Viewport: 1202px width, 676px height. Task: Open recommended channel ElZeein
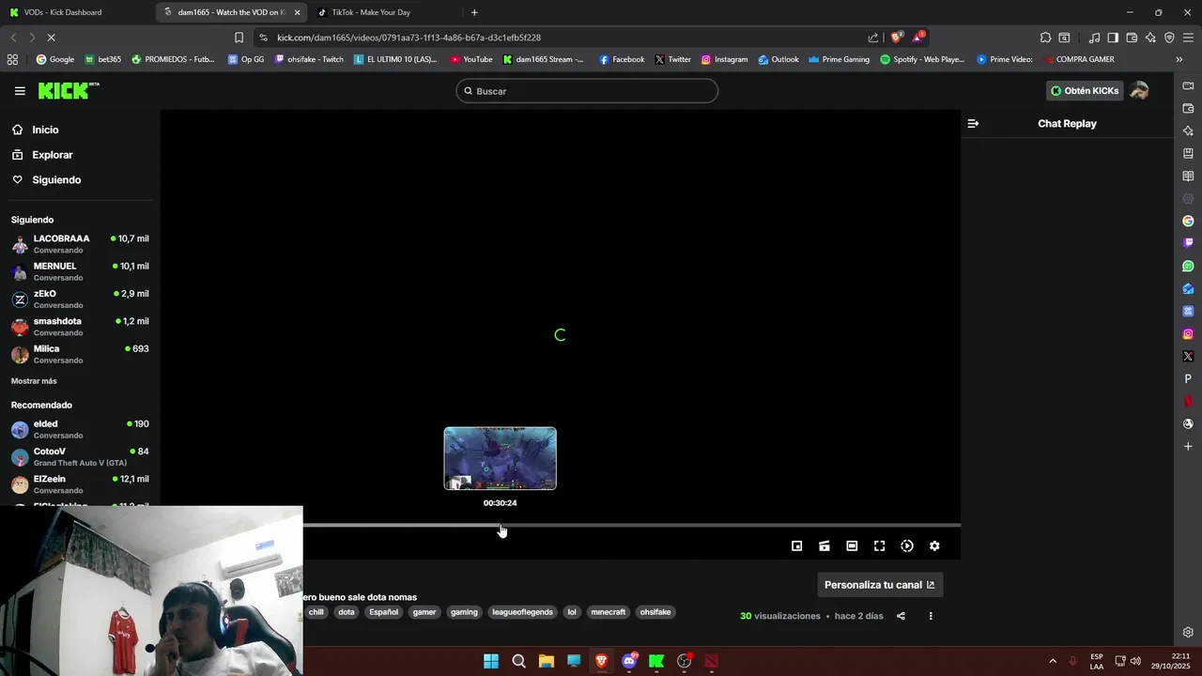(x=80, y=484)
